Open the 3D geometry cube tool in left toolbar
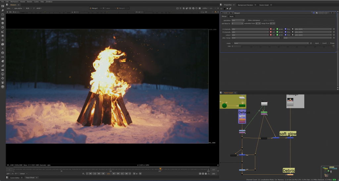Image resolution: width=339 pixels, height=181 pixels. (x=3, y=44)
